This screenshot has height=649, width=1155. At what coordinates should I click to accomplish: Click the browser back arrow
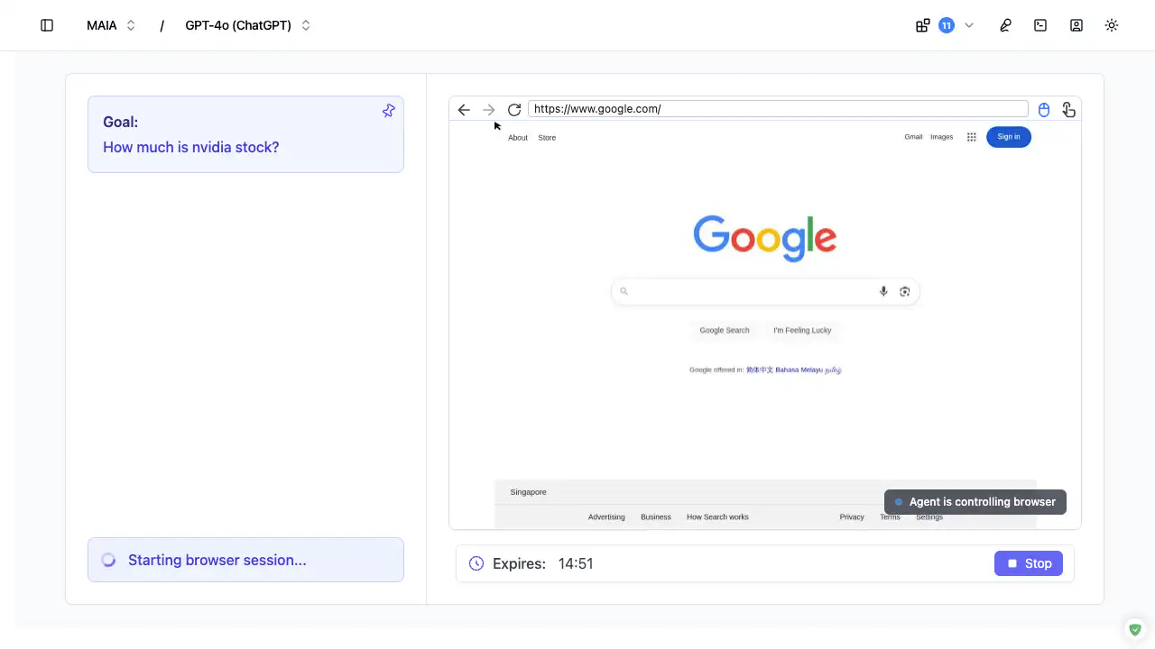(464, 109)
